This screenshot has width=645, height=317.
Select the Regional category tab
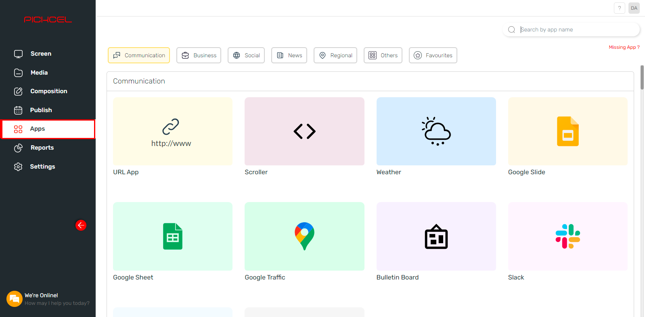[335, 55]
